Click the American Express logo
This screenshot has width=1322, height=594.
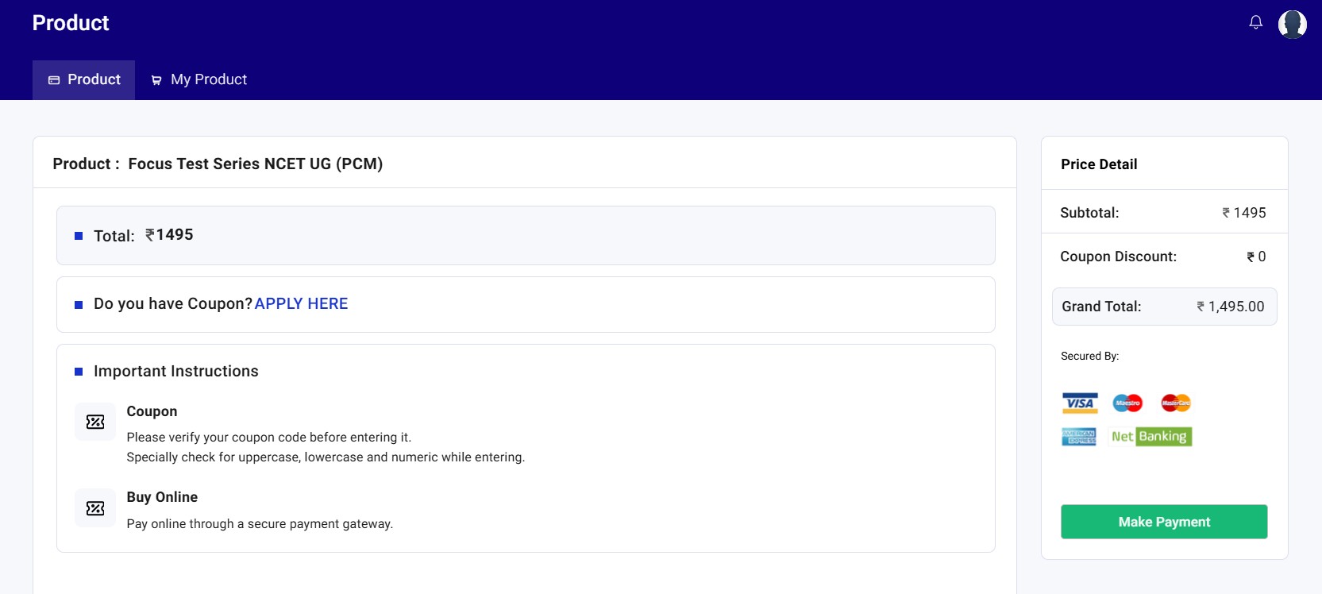point(1078,437)
